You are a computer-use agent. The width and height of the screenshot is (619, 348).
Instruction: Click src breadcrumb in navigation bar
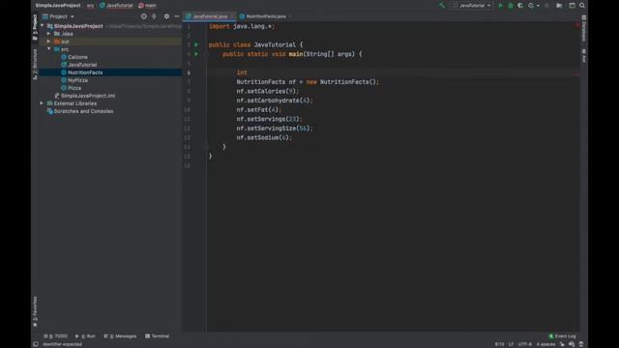tap(90, 6)
